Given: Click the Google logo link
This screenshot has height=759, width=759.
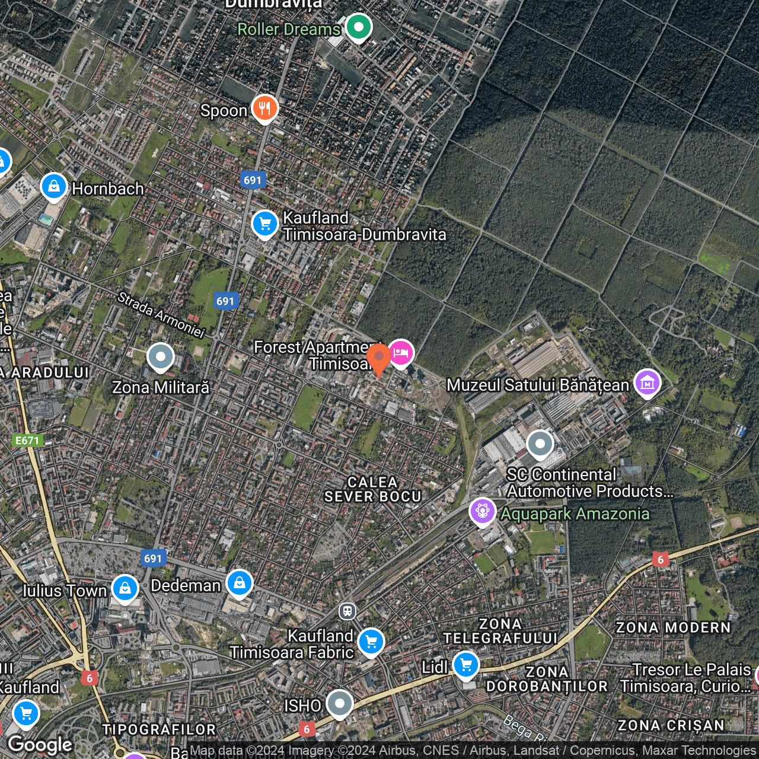Looking at the screenshot, I should coord(40,745).
